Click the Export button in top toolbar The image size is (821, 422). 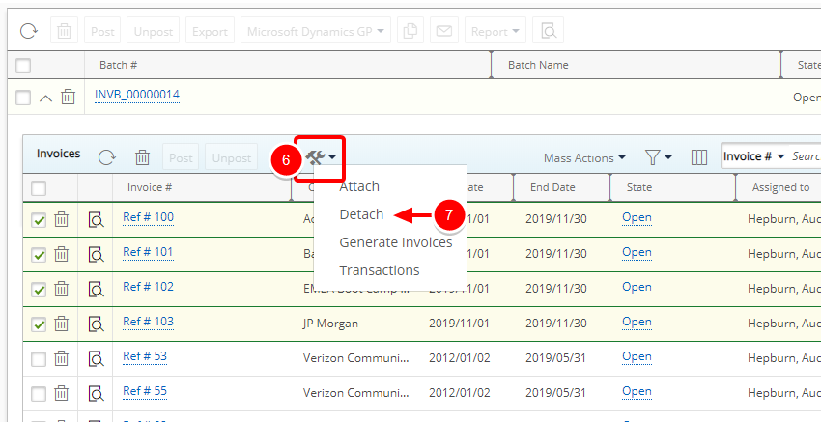[210, 31]
